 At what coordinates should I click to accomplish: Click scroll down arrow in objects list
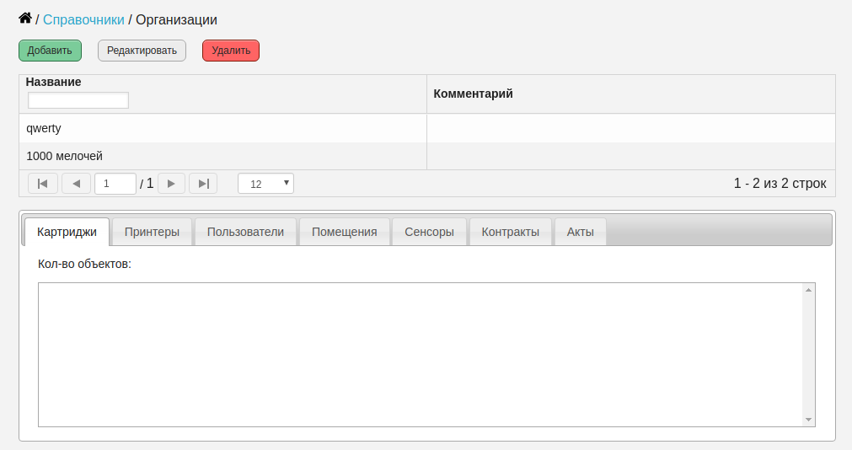click(808, 420)
